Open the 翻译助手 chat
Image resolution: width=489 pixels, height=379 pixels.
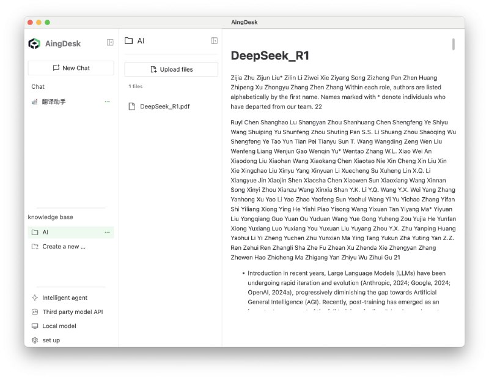(x=54, y=102)
